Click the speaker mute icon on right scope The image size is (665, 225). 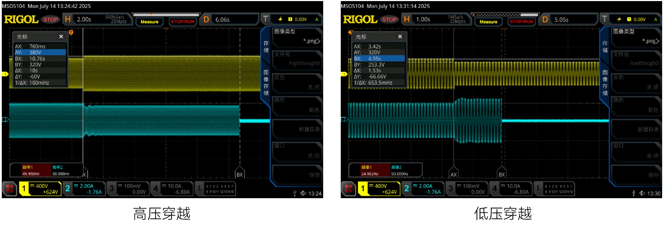pos(642,194)
